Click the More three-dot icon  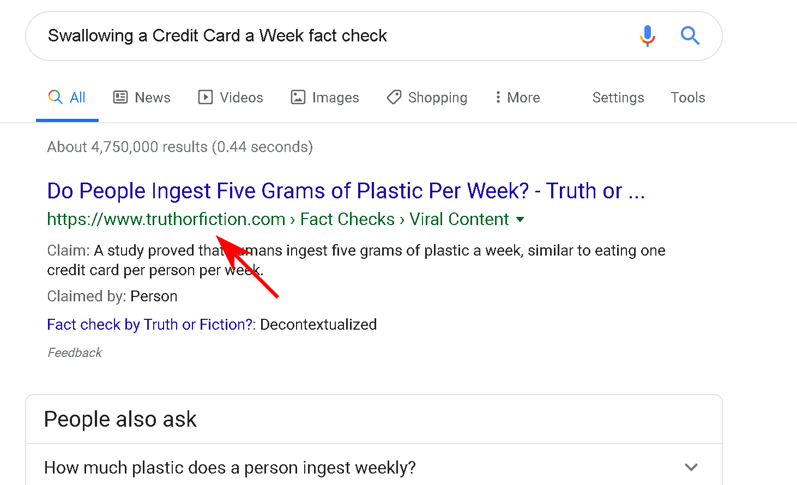498,98
